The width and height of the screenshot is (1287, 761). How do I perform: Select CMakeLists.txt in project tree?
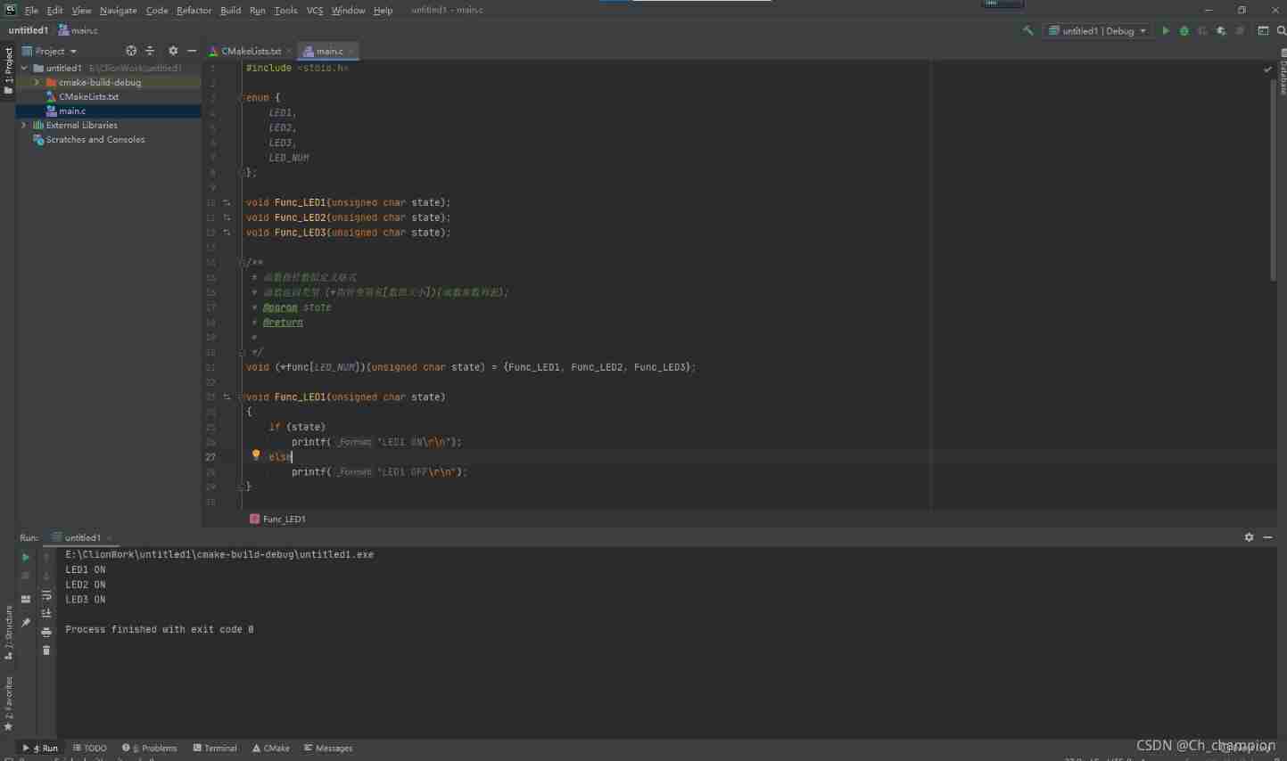pos(109,96)
